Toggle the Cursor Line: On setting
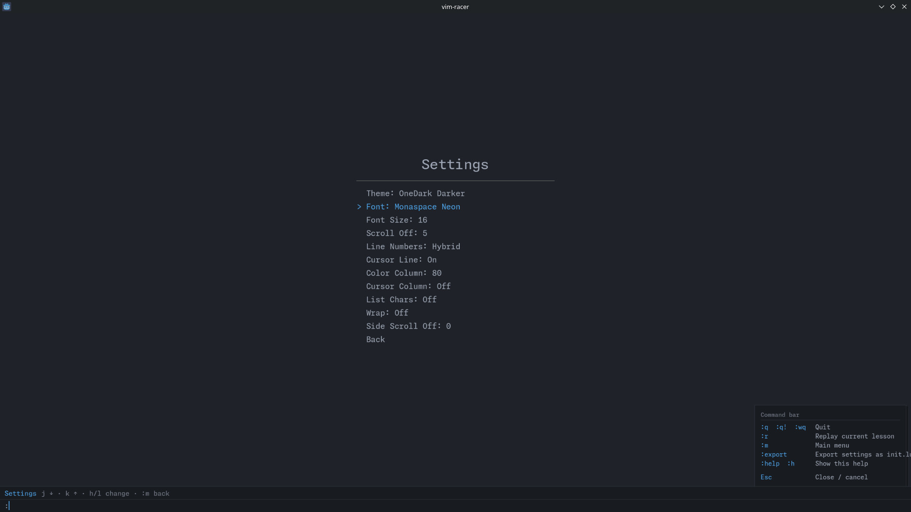This screenshot has width=911, height=512. pos(401,260)
